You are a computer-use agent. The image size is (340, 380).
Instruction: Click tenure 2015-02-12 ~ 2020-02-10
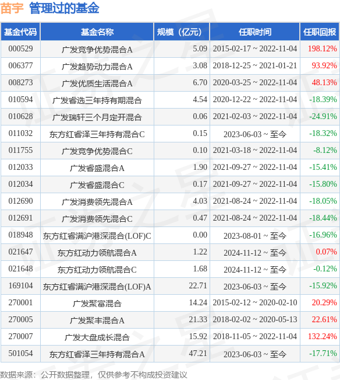pyautogui.click(x=255, y=303)
